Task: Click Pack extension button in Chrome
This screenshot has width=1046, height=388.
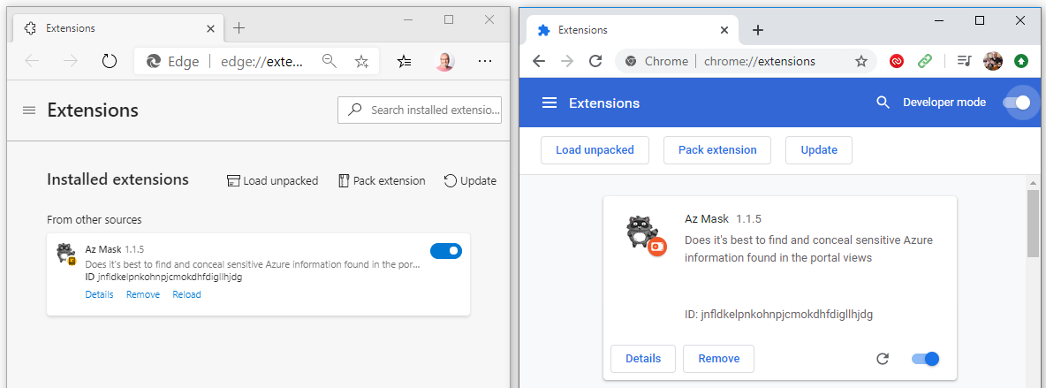Action: coord(717,149)
